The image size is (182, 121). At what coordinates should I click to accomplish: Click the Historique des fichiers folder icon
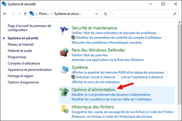(x=65, y=109)
